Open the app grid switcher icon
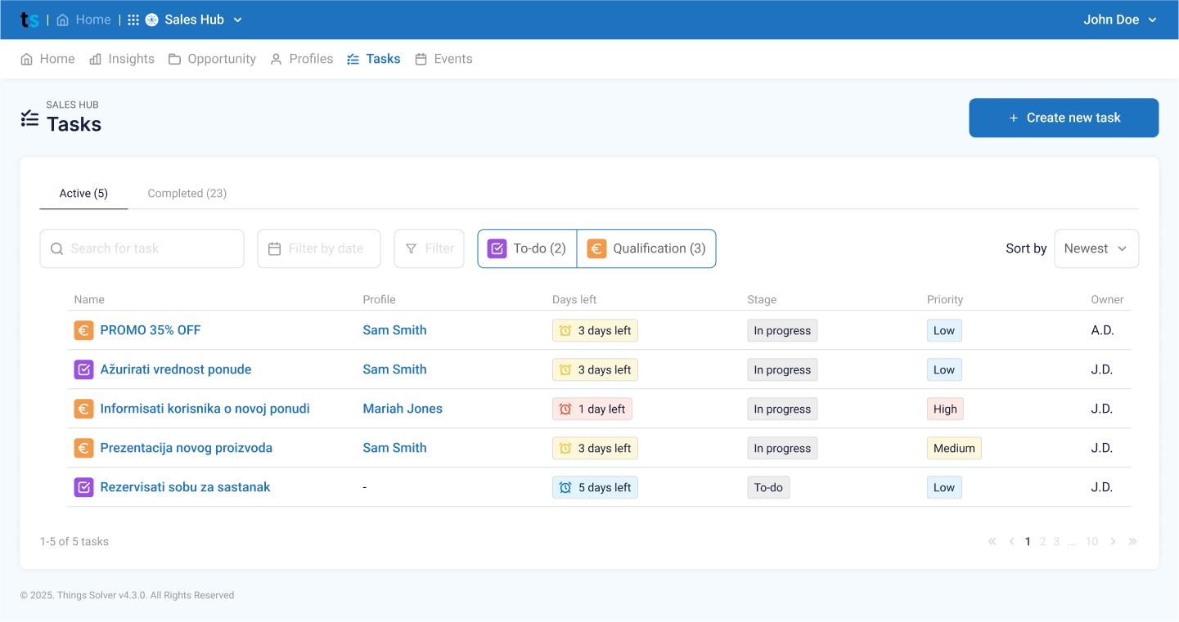This screenshot has height=622, width=1179. 133,20
